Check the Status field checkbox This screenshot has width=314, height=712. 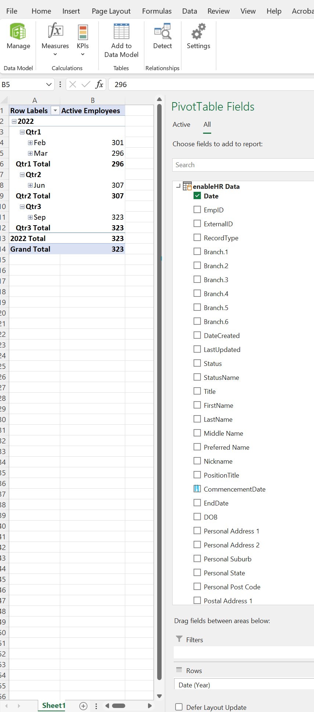click(x=197, y=363)
